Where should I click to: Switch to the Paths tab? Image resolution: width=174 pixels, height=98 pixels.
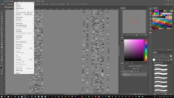132,63
